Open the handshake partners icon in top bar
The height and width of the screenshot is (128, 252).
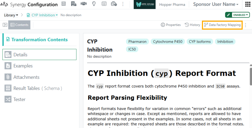point(84,4)
